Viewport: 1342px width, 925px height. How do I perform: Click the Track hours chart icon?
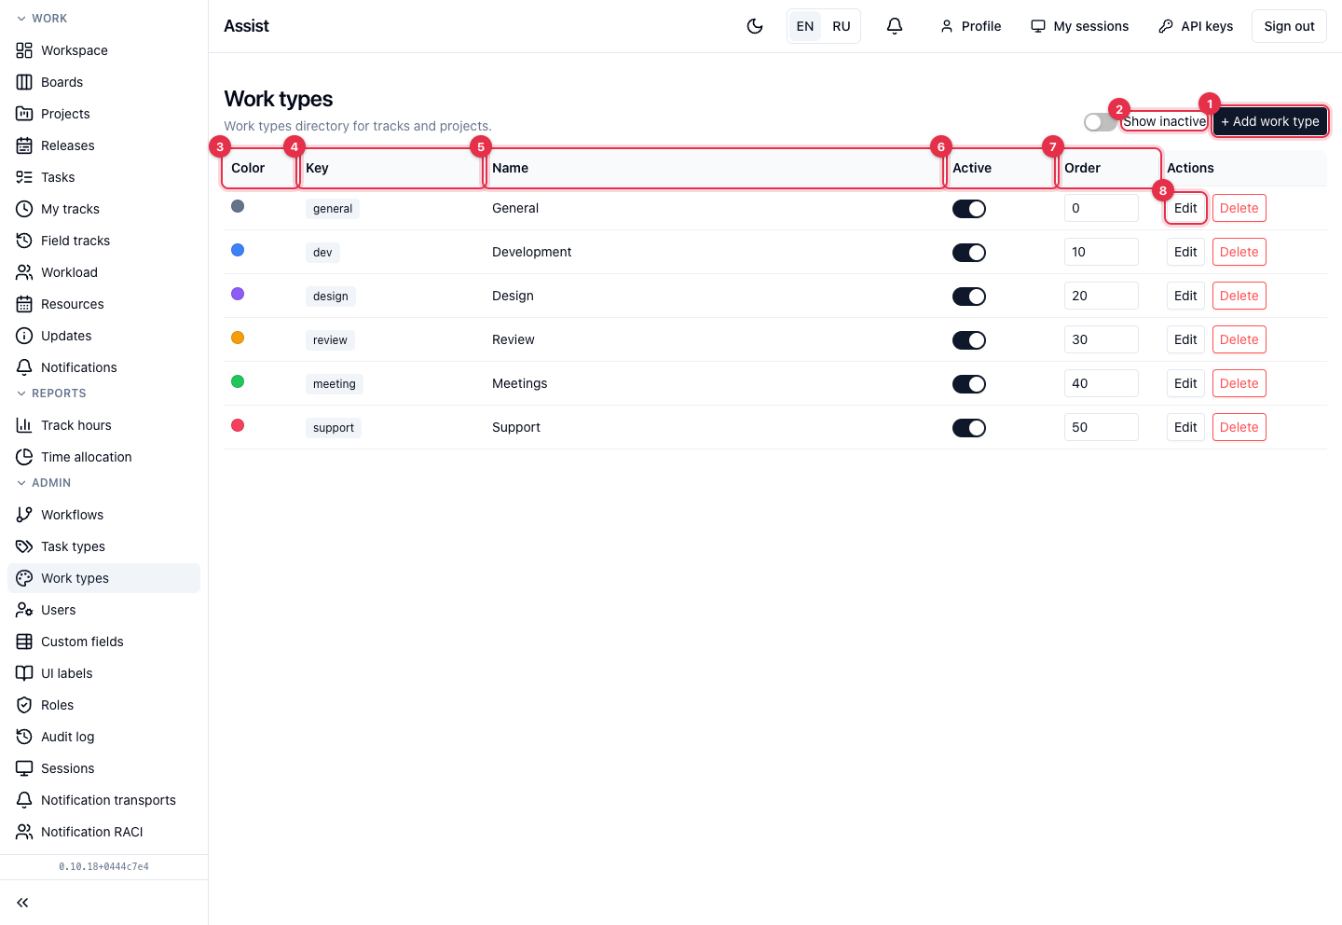(x=24, y=425)
